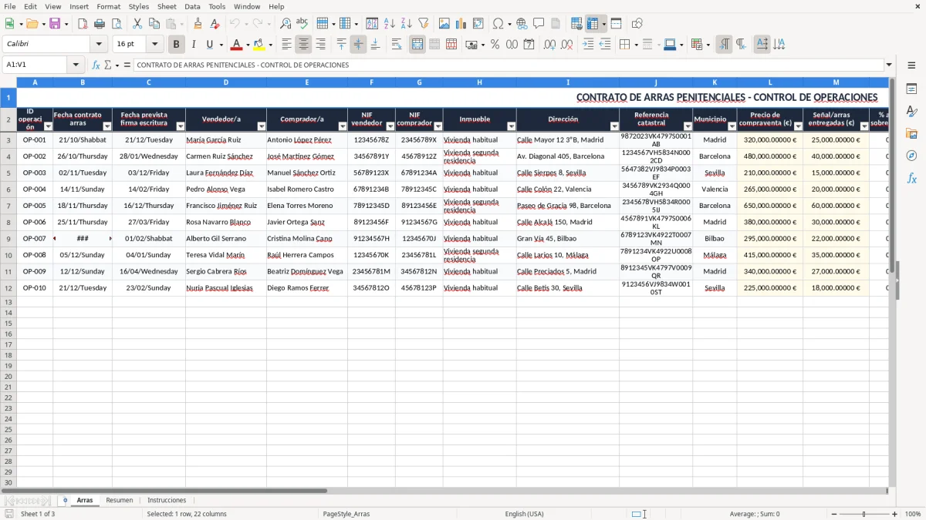The height and width of the screenshot is (520, 926).
Task: Insert a hyperlink
Action: 522,24
